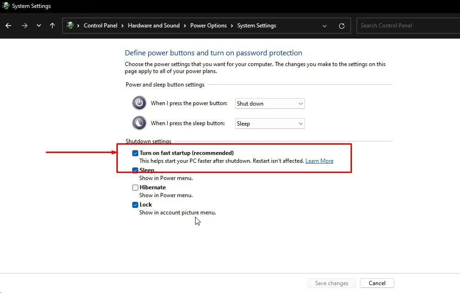Viewport: 460px width, 293px height.
Task: Navigate to Power Options breadcrumb
Action: click(208, 26)
